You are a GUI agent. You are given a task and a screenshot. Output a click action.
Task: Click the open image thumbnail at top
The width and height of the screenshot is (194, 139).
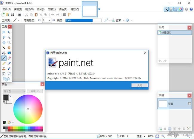pos(90,10)
